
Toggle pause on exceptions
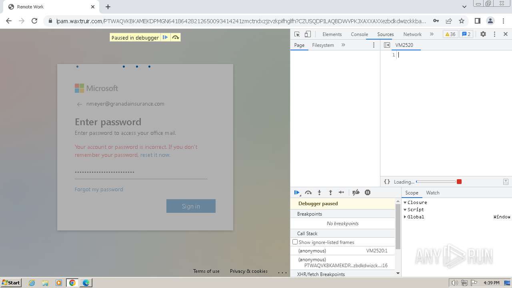(x=368, y=192)
